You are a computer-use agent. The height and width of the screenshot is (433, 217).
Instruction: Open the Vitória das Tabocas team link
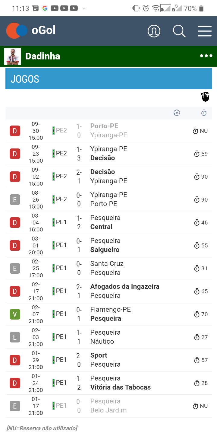[x=120, y=387]
